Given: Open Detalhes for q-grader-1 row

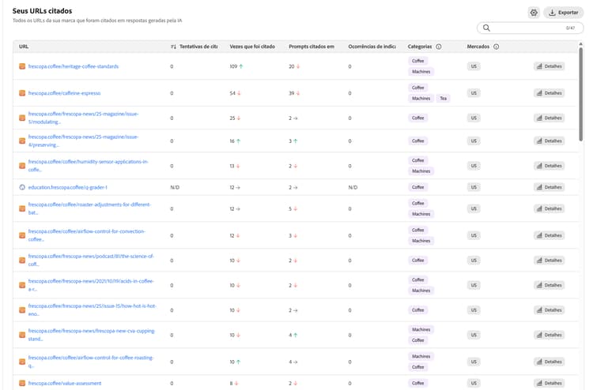Looking at the screenshot, I should [550, 187].
